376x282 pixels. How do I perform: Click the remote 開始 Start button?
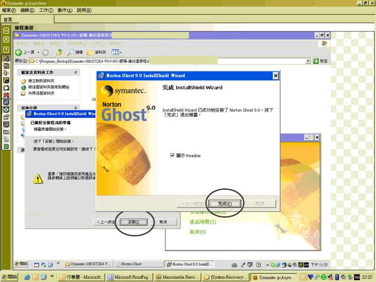[21, 264]
